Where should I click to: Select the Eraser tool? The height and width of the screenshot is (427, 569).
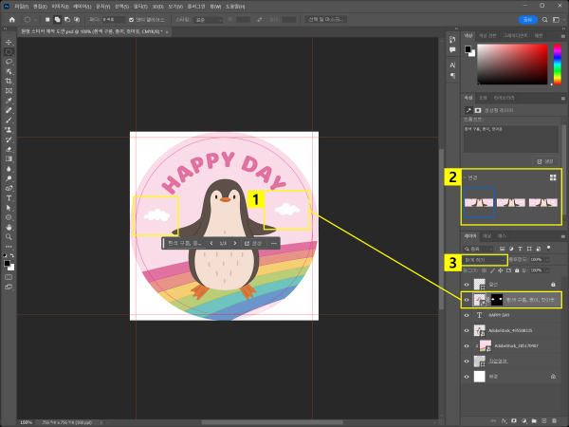[9, 149]
